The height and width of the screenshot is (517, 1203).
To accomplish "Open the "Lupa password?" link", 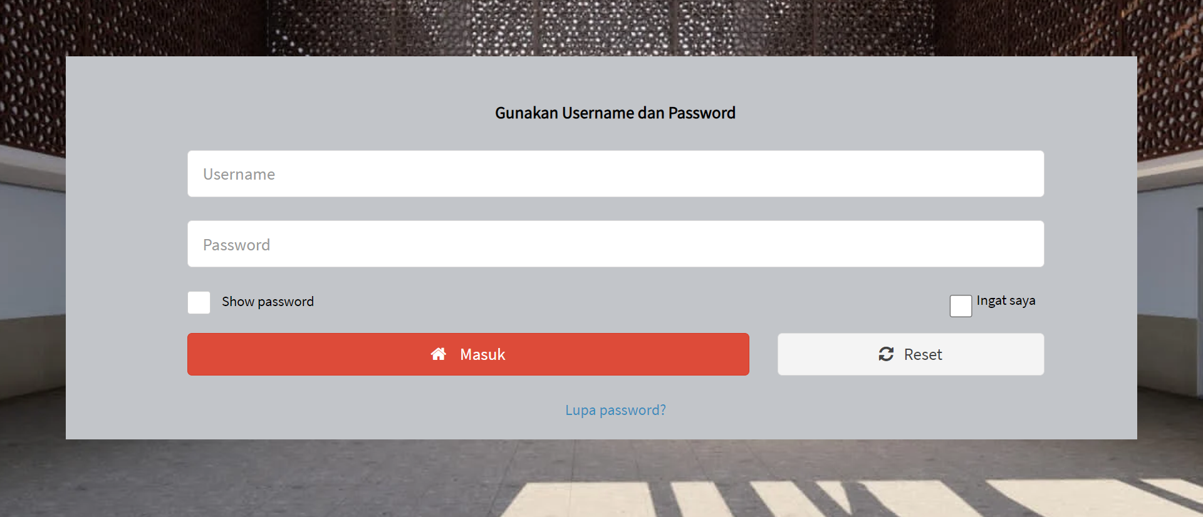I will tap(615, 410).
